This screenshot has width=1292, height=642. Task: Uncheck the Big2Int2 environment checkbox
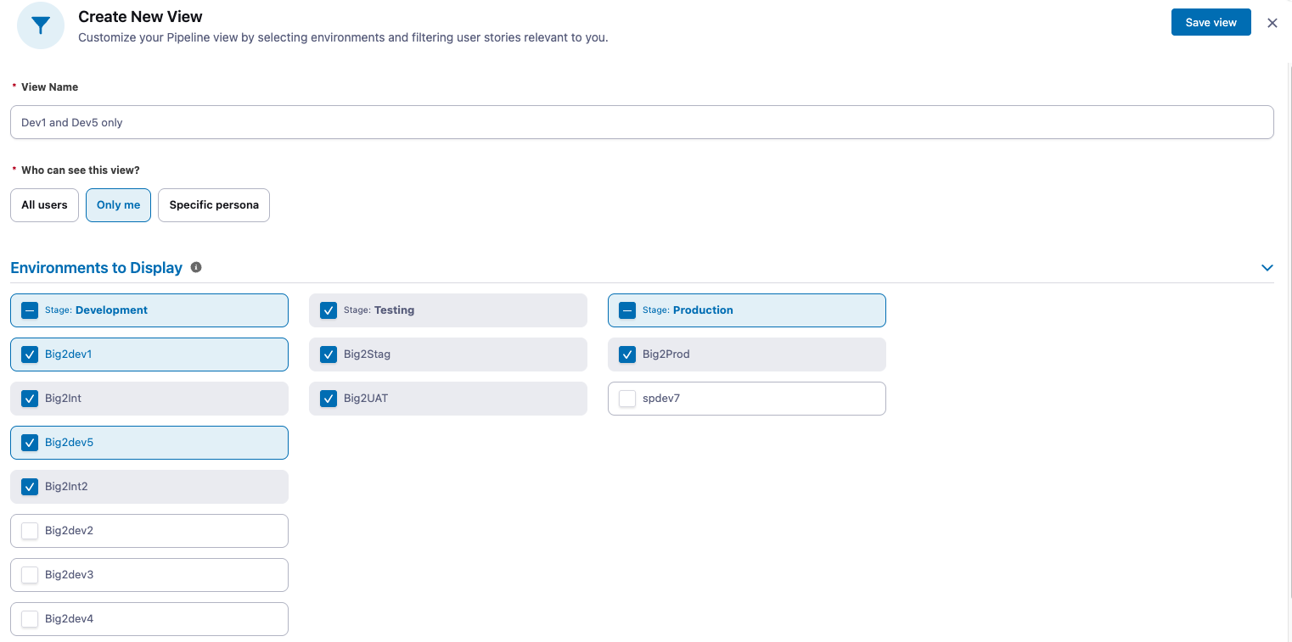point(30,487)
